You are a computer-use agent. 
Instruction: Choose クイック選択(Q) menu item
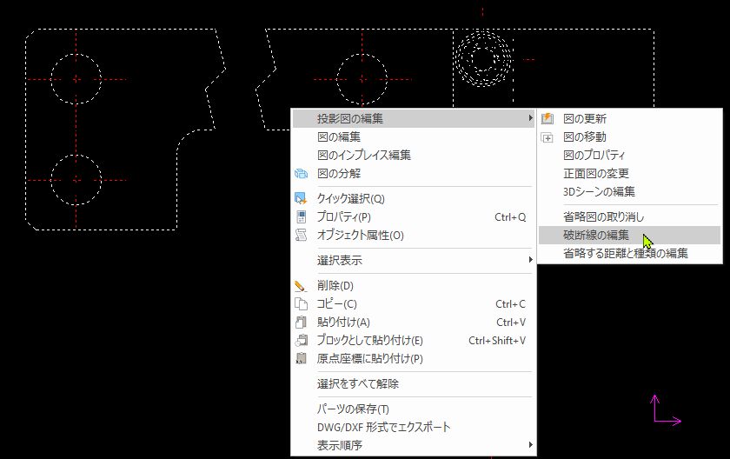414,199
